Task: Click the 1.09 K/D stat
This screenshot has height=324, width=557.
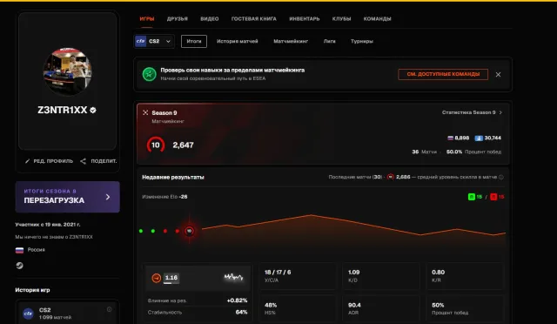Action: pyautogui.click(x=380, y=276)
